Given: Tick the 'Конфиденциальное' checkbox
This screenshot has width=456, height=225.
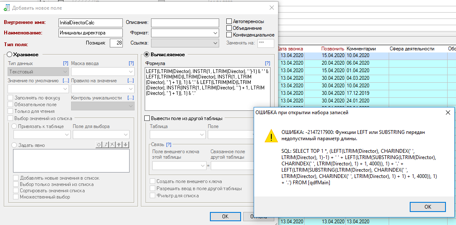Looking at the screenshot, I should click(229, 35).
